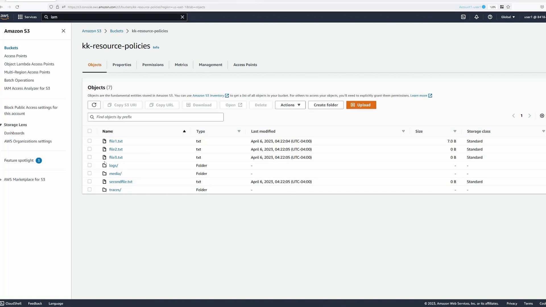
Task: Check the box for file1.txt
Action: pos(90,141)
